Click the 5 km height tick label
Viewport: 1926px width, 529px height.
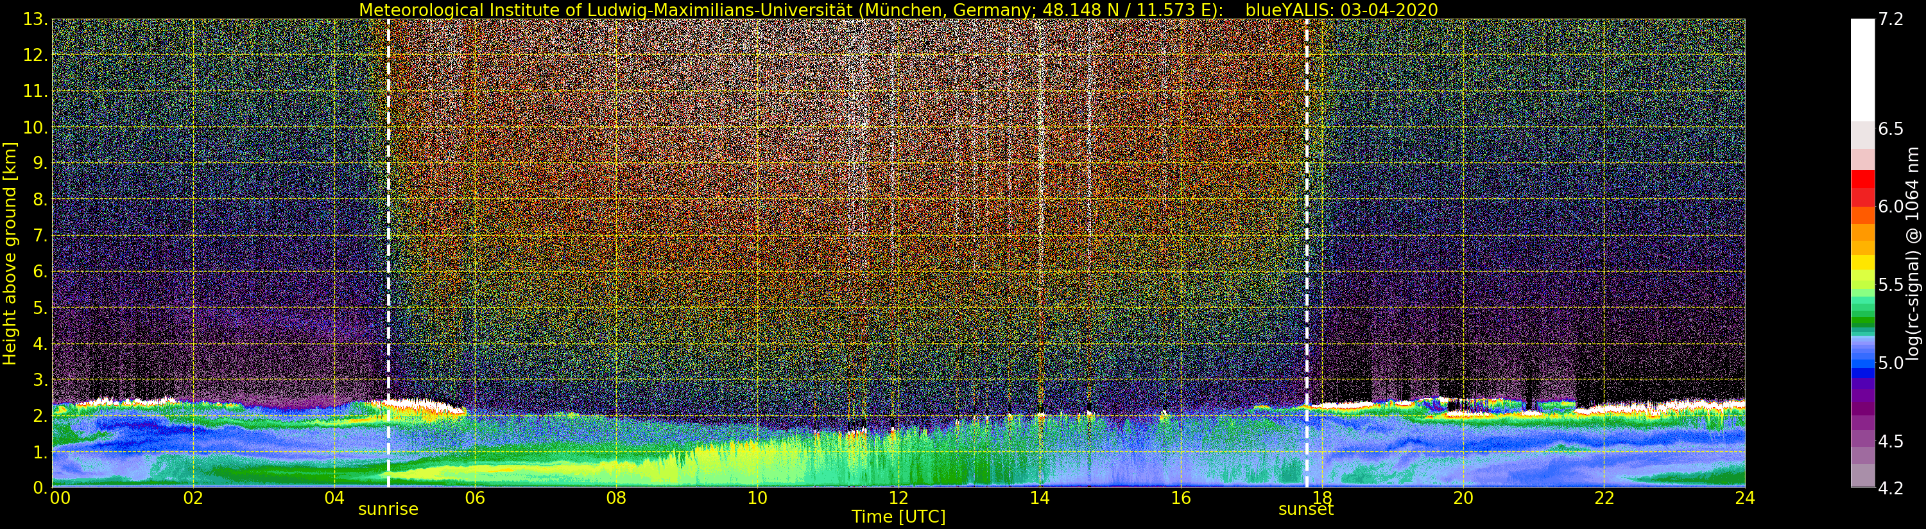(x=40, y=308)
